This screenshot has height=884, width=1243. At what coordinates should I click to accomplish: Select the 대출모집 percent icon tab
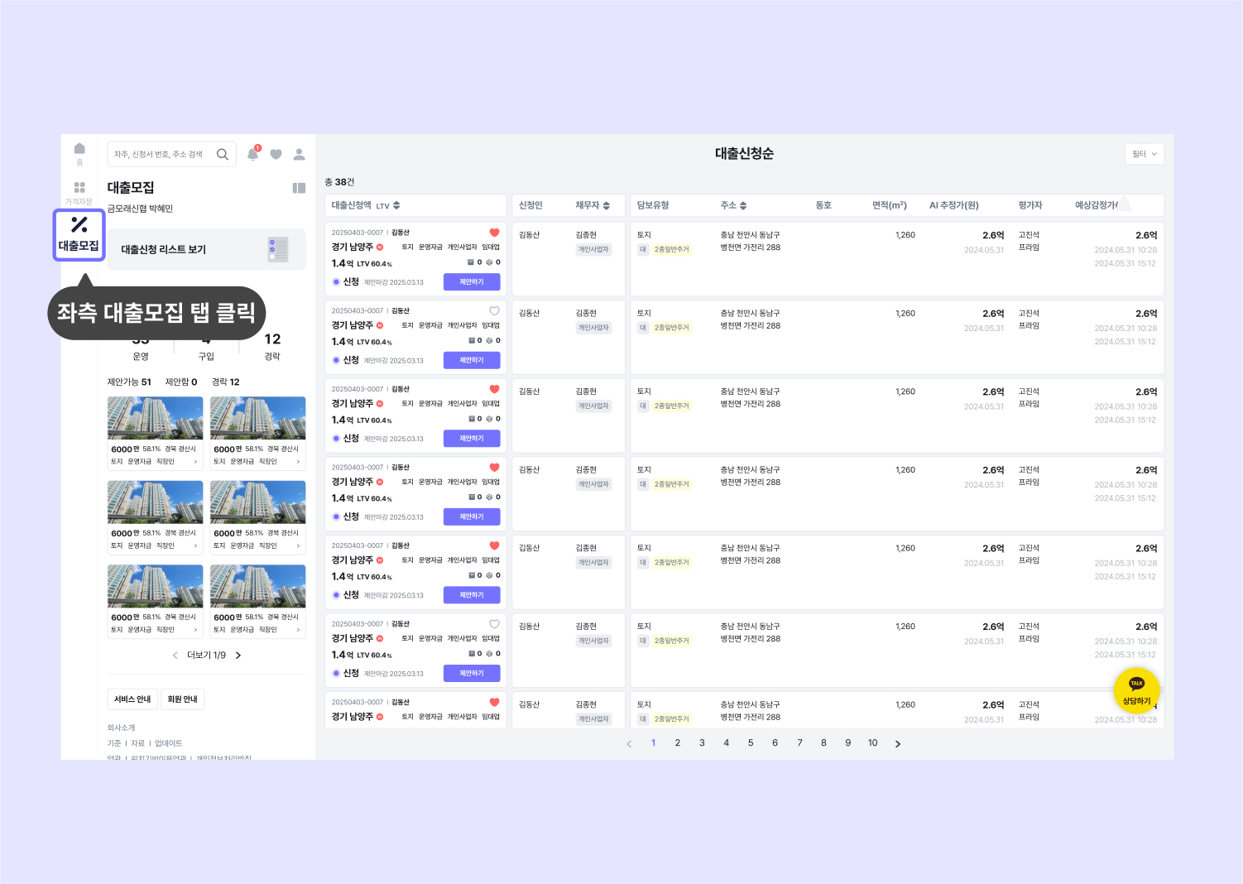pyautogui.click(x=79, y=235)
